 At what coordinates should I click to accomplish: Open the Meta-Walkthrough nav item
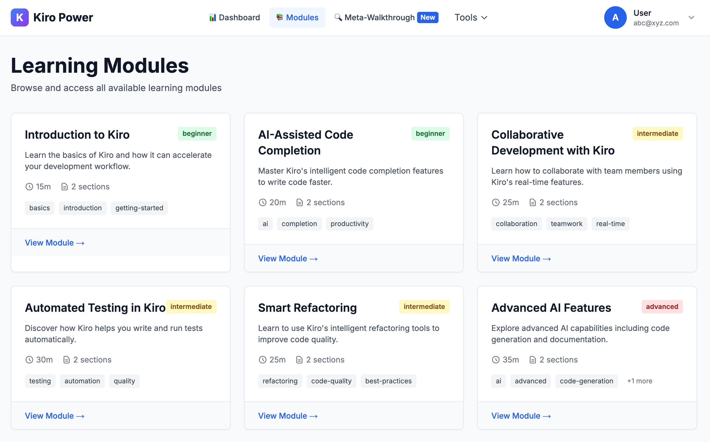[x=386, y=17]
